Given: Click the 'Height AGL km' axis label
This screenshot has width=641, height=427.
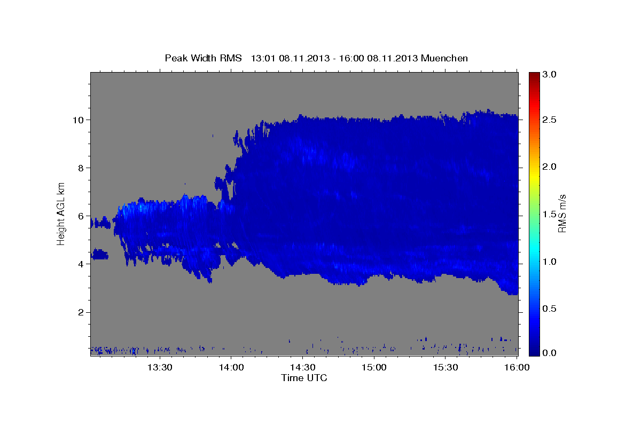Looking at the screenshot, I should tap(61, 213).
